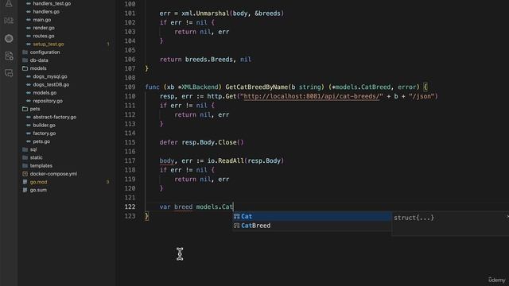Click http.Get call on line 110
The image size is (509, 286).
click(x=222, y=96)
